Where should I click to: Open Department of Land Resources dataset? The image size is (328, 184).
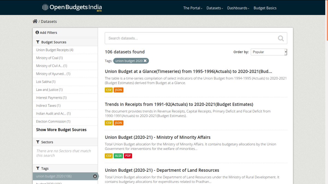click(162, 170)
